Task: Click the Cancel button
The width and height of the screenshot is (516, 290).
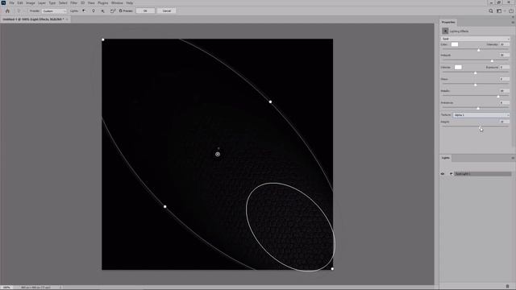Action: pos(167,10)
